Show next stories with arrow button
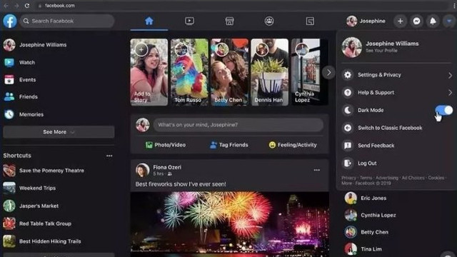The image size is (457, 257). (x=328, y=72)
